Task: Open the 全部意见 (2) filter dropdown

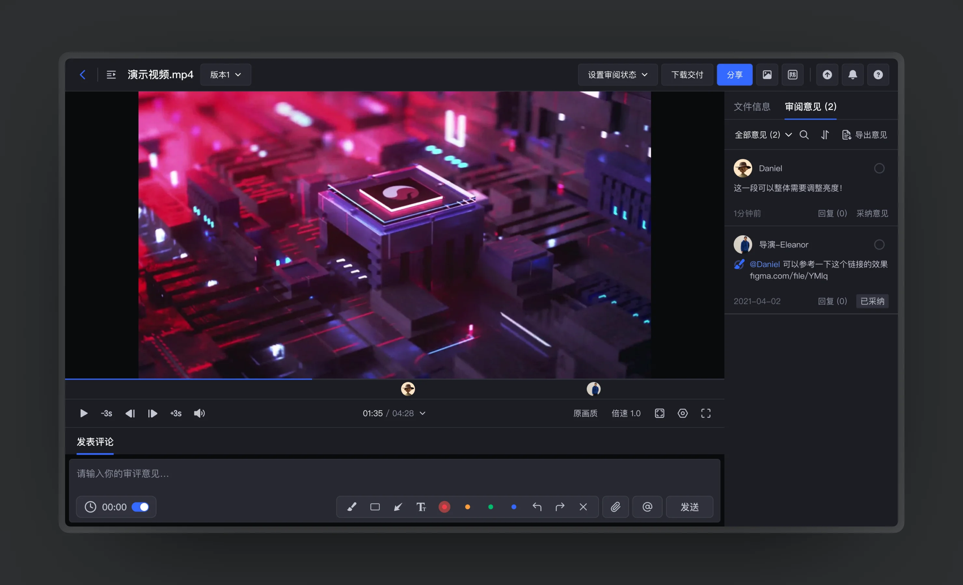Action: tap(763, 135)
